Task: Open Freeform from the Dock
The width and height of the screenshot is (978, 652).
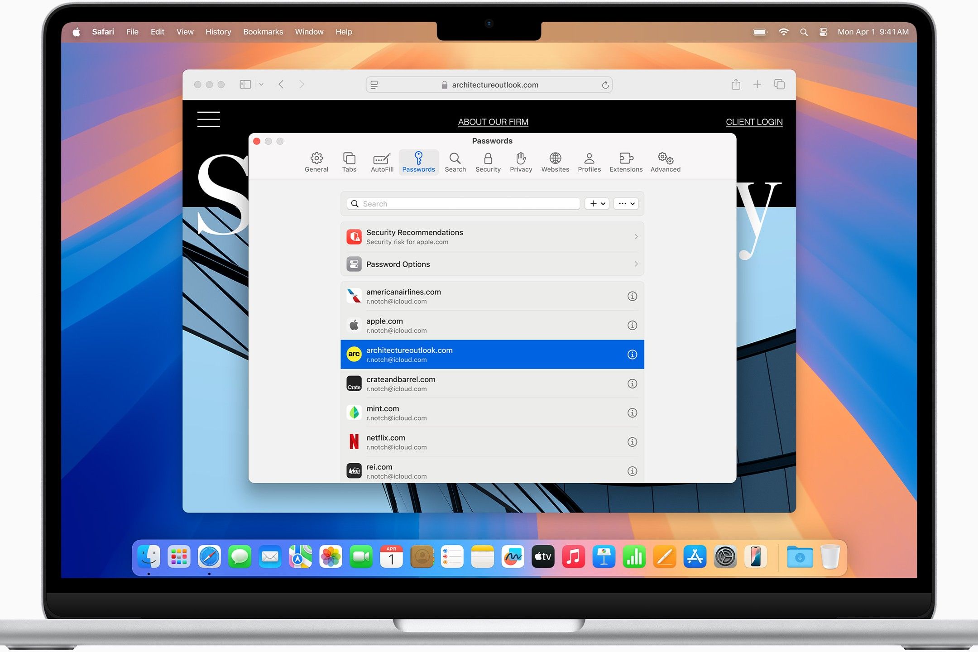Action: click(x=513, y=556)
